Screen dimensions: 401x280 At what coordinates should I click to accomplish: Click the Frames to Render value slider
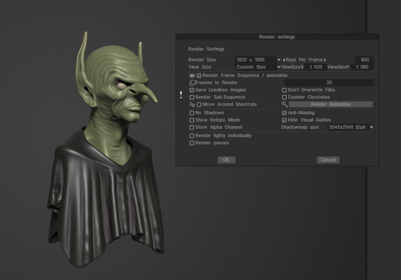tap(329, 83)
